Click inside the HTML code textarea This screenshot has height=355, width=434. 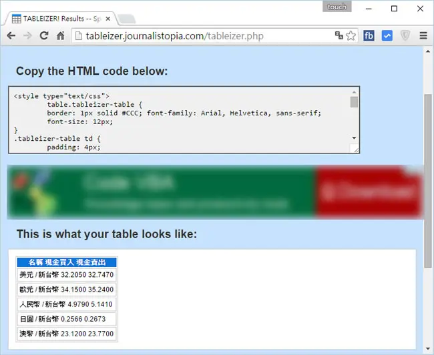[x=180, y=120]
